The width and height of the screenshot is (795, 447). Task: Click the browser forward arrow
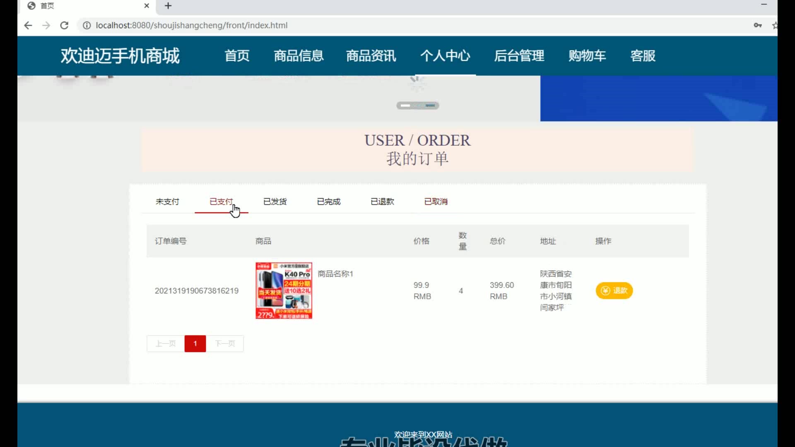click(x=46, y=25)
